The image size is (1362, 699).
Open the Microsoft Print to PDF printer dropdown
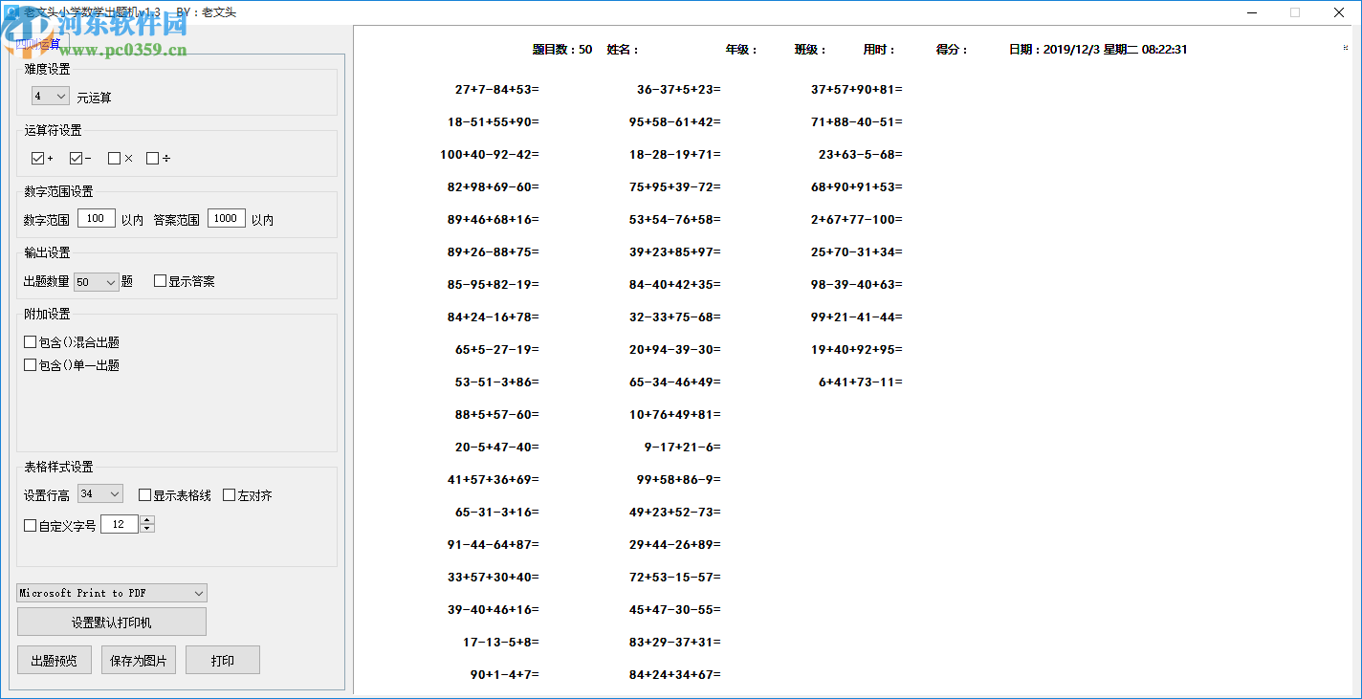pos(112,594)
